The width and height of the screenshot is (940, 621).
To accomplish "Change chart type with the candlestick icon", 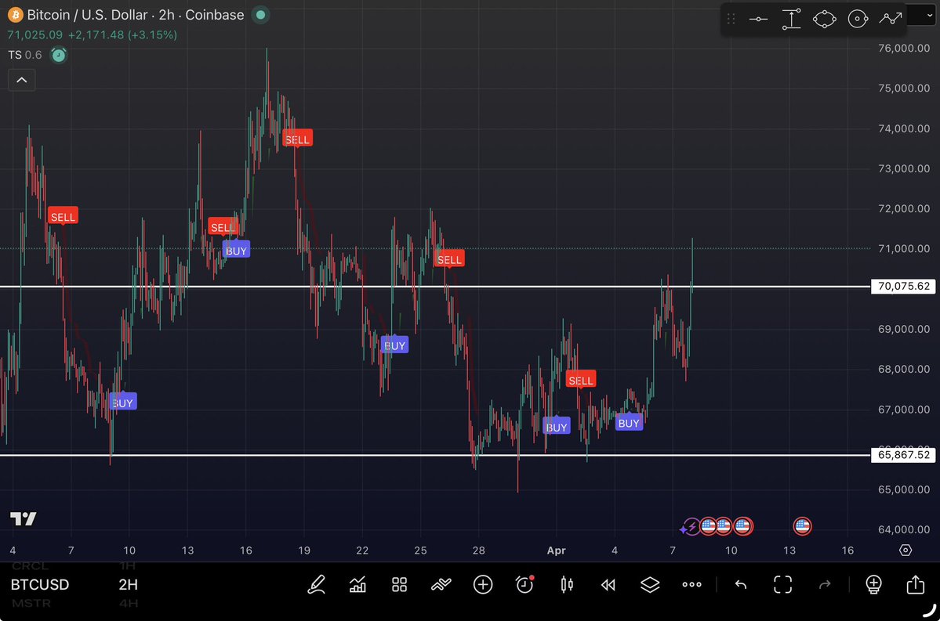I will pos(567,584).
